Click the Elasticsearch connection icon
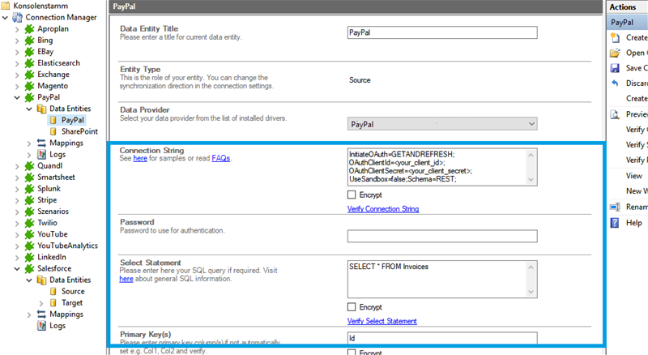This screenshot has width=648, height=355. (29, 62)
